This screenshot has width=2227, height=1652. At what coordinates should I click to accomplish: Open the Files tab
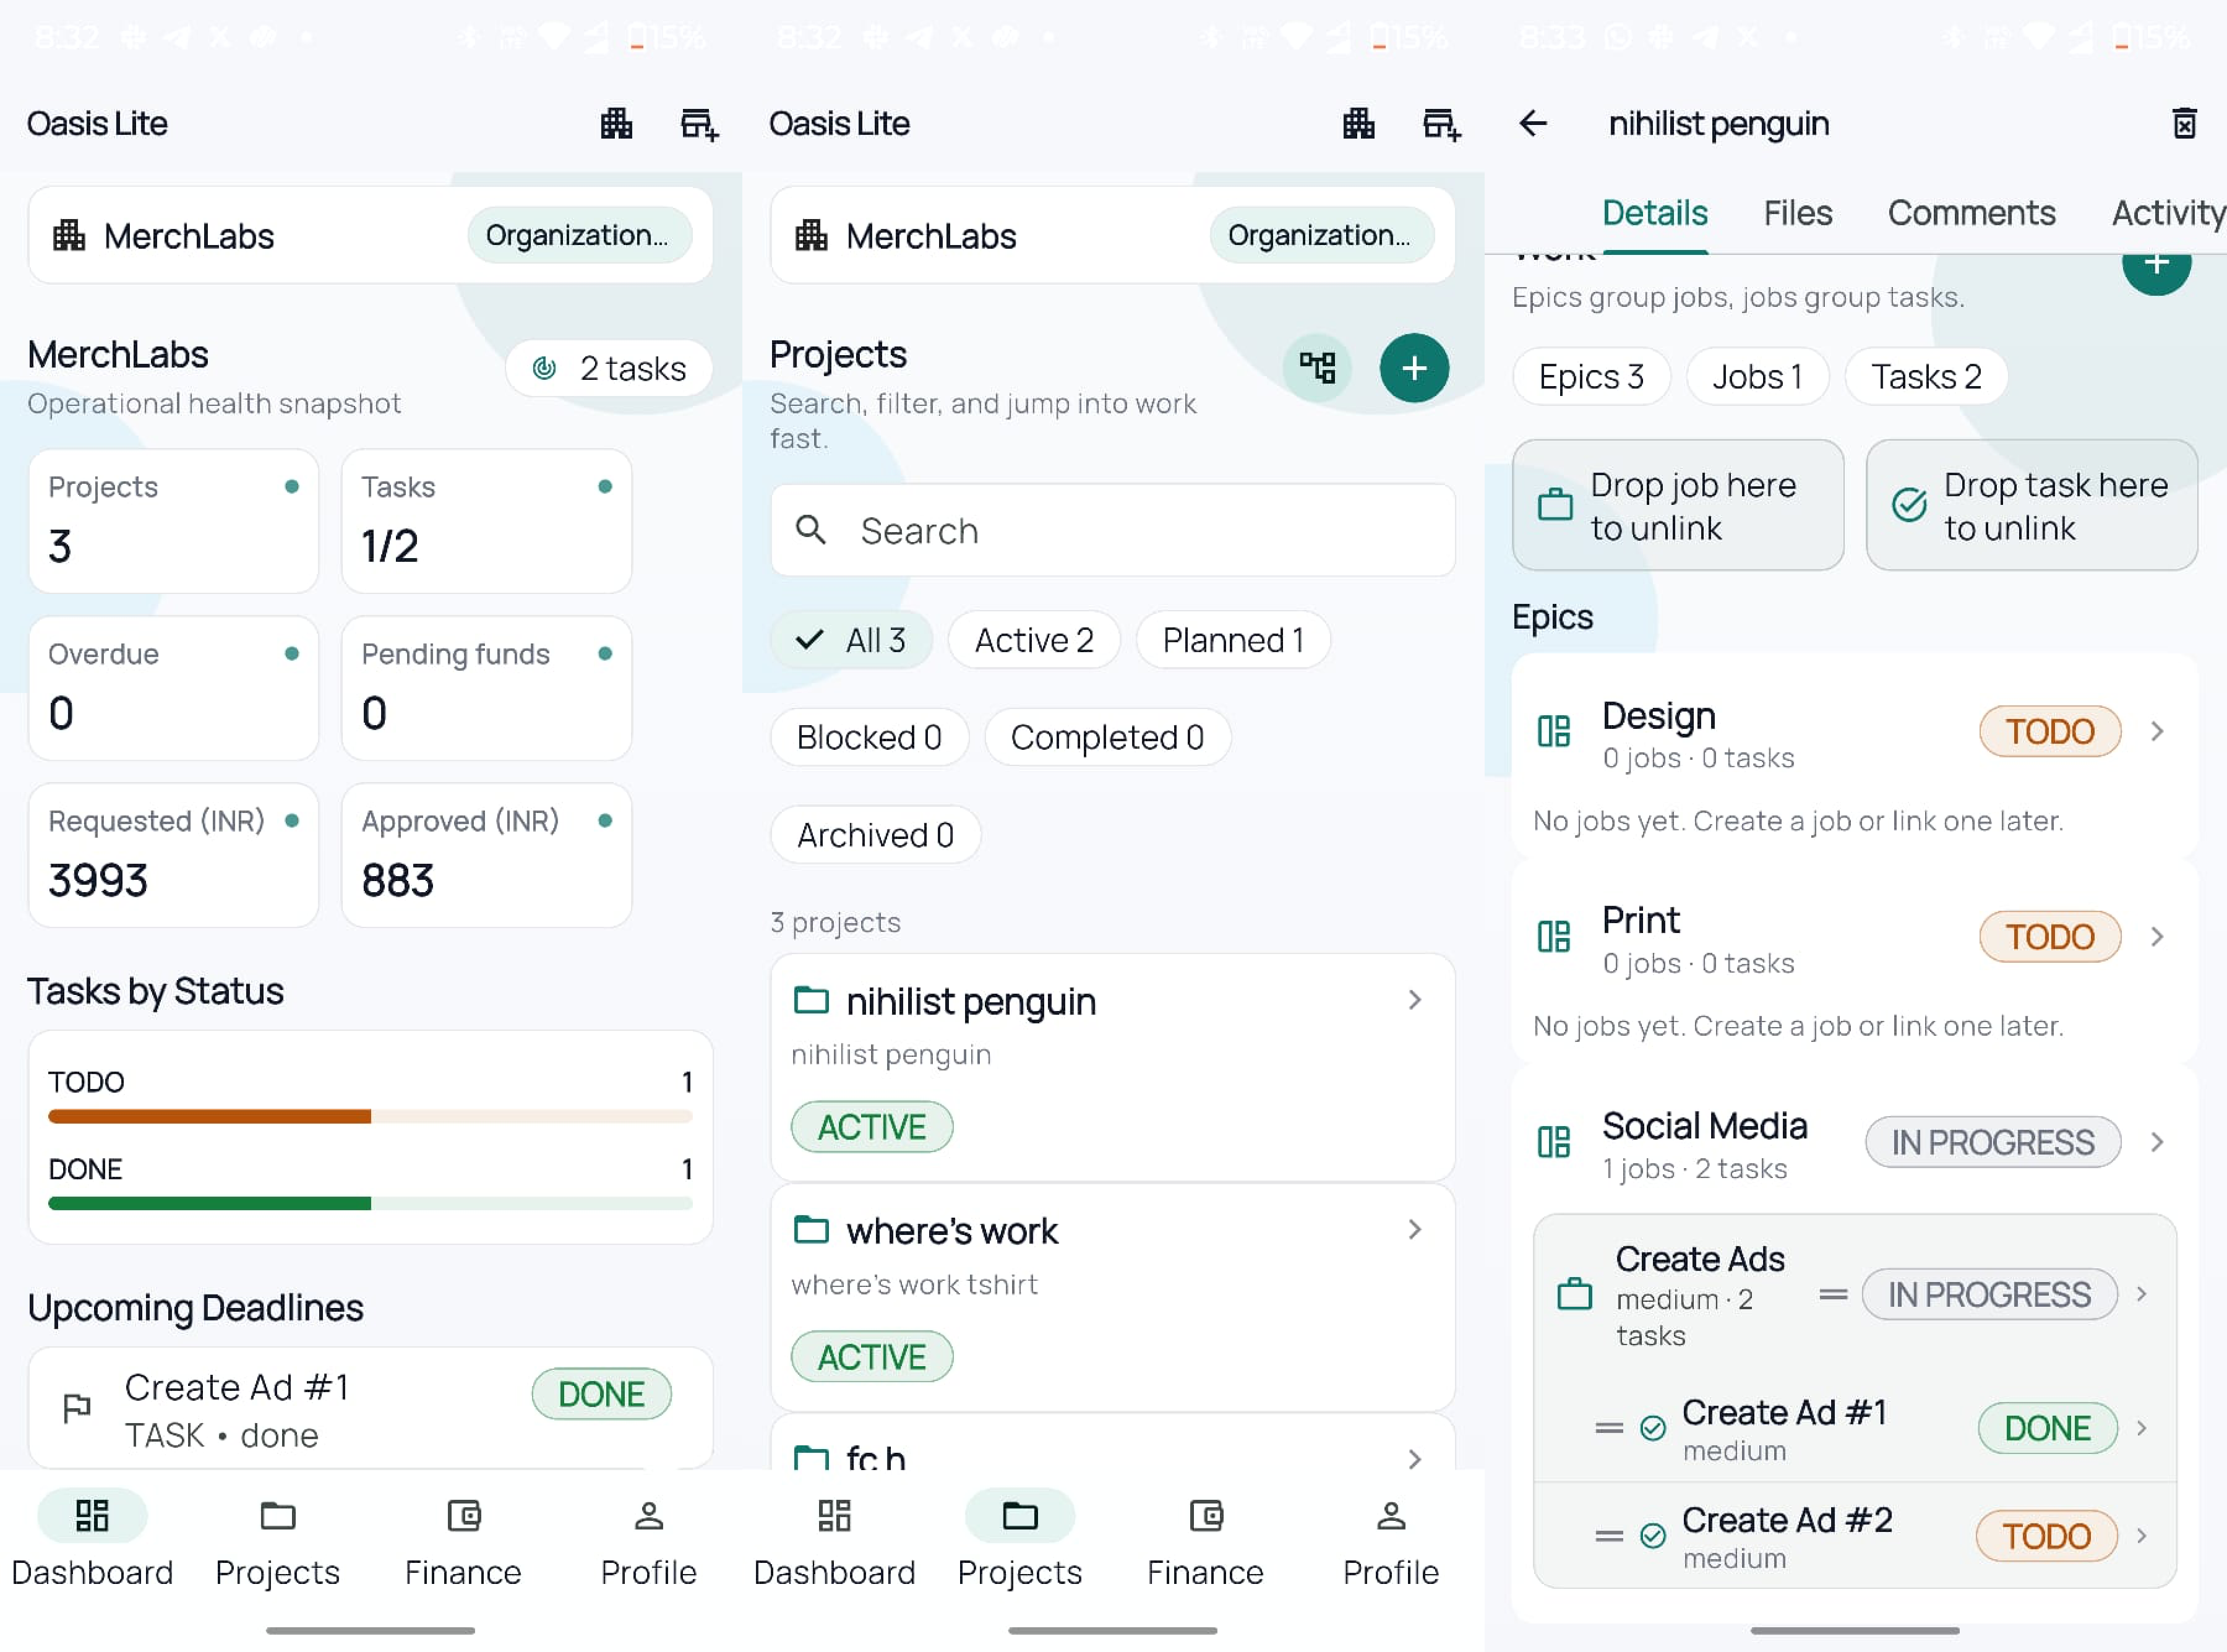point(1796,212)
